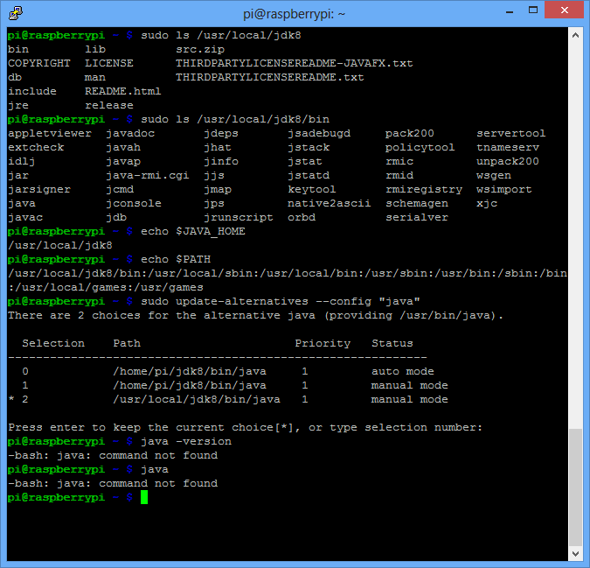Click the 'Path' column header
The height and width of the screenshot is (568, 590).
(127, 343)
